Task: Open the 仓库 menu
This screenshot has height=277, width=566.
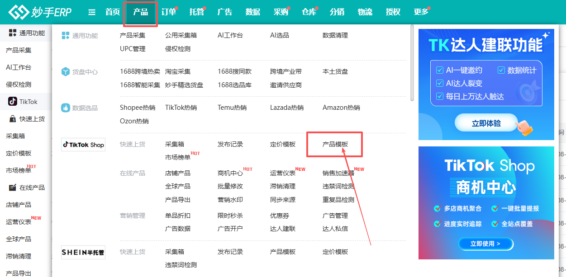Action: pyautogui.click(x=309, y=12)
